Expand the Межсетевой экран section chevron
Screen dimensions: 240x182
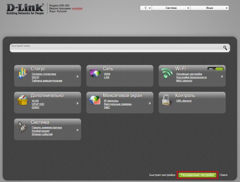point(150,103)
